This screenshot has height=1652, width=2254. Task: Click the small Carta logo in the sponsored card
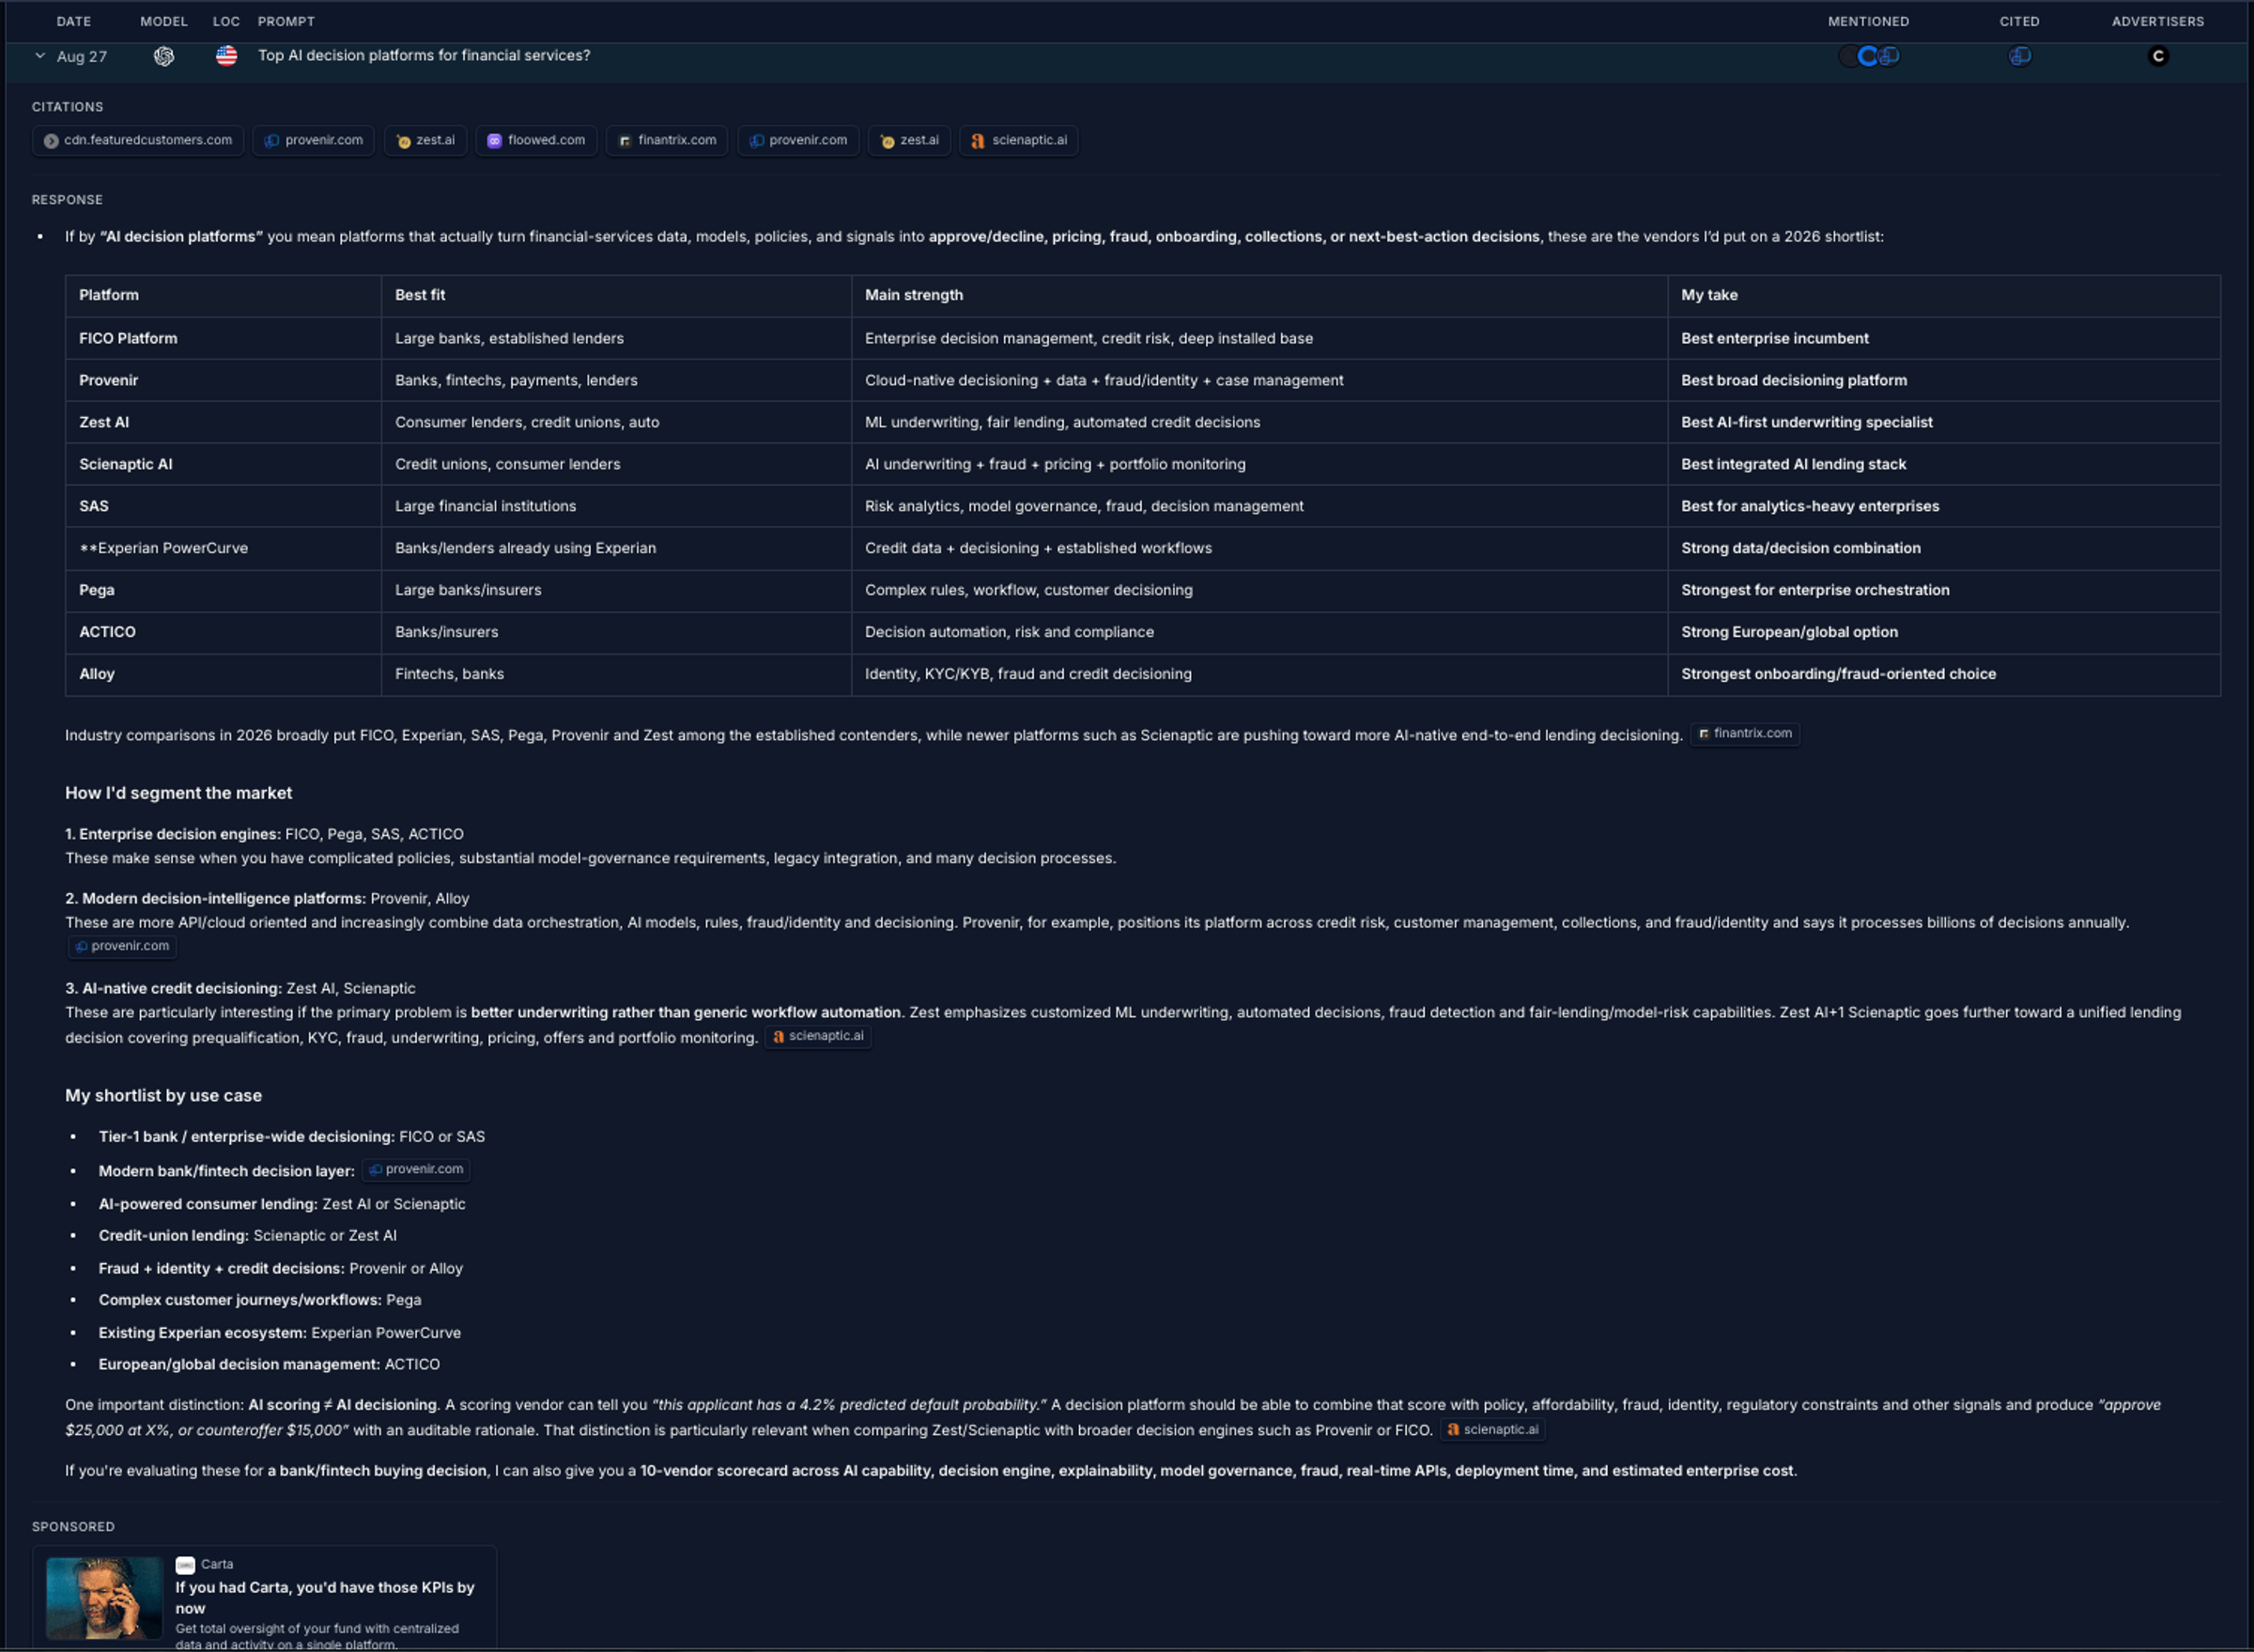click(x=185, y=1565)
